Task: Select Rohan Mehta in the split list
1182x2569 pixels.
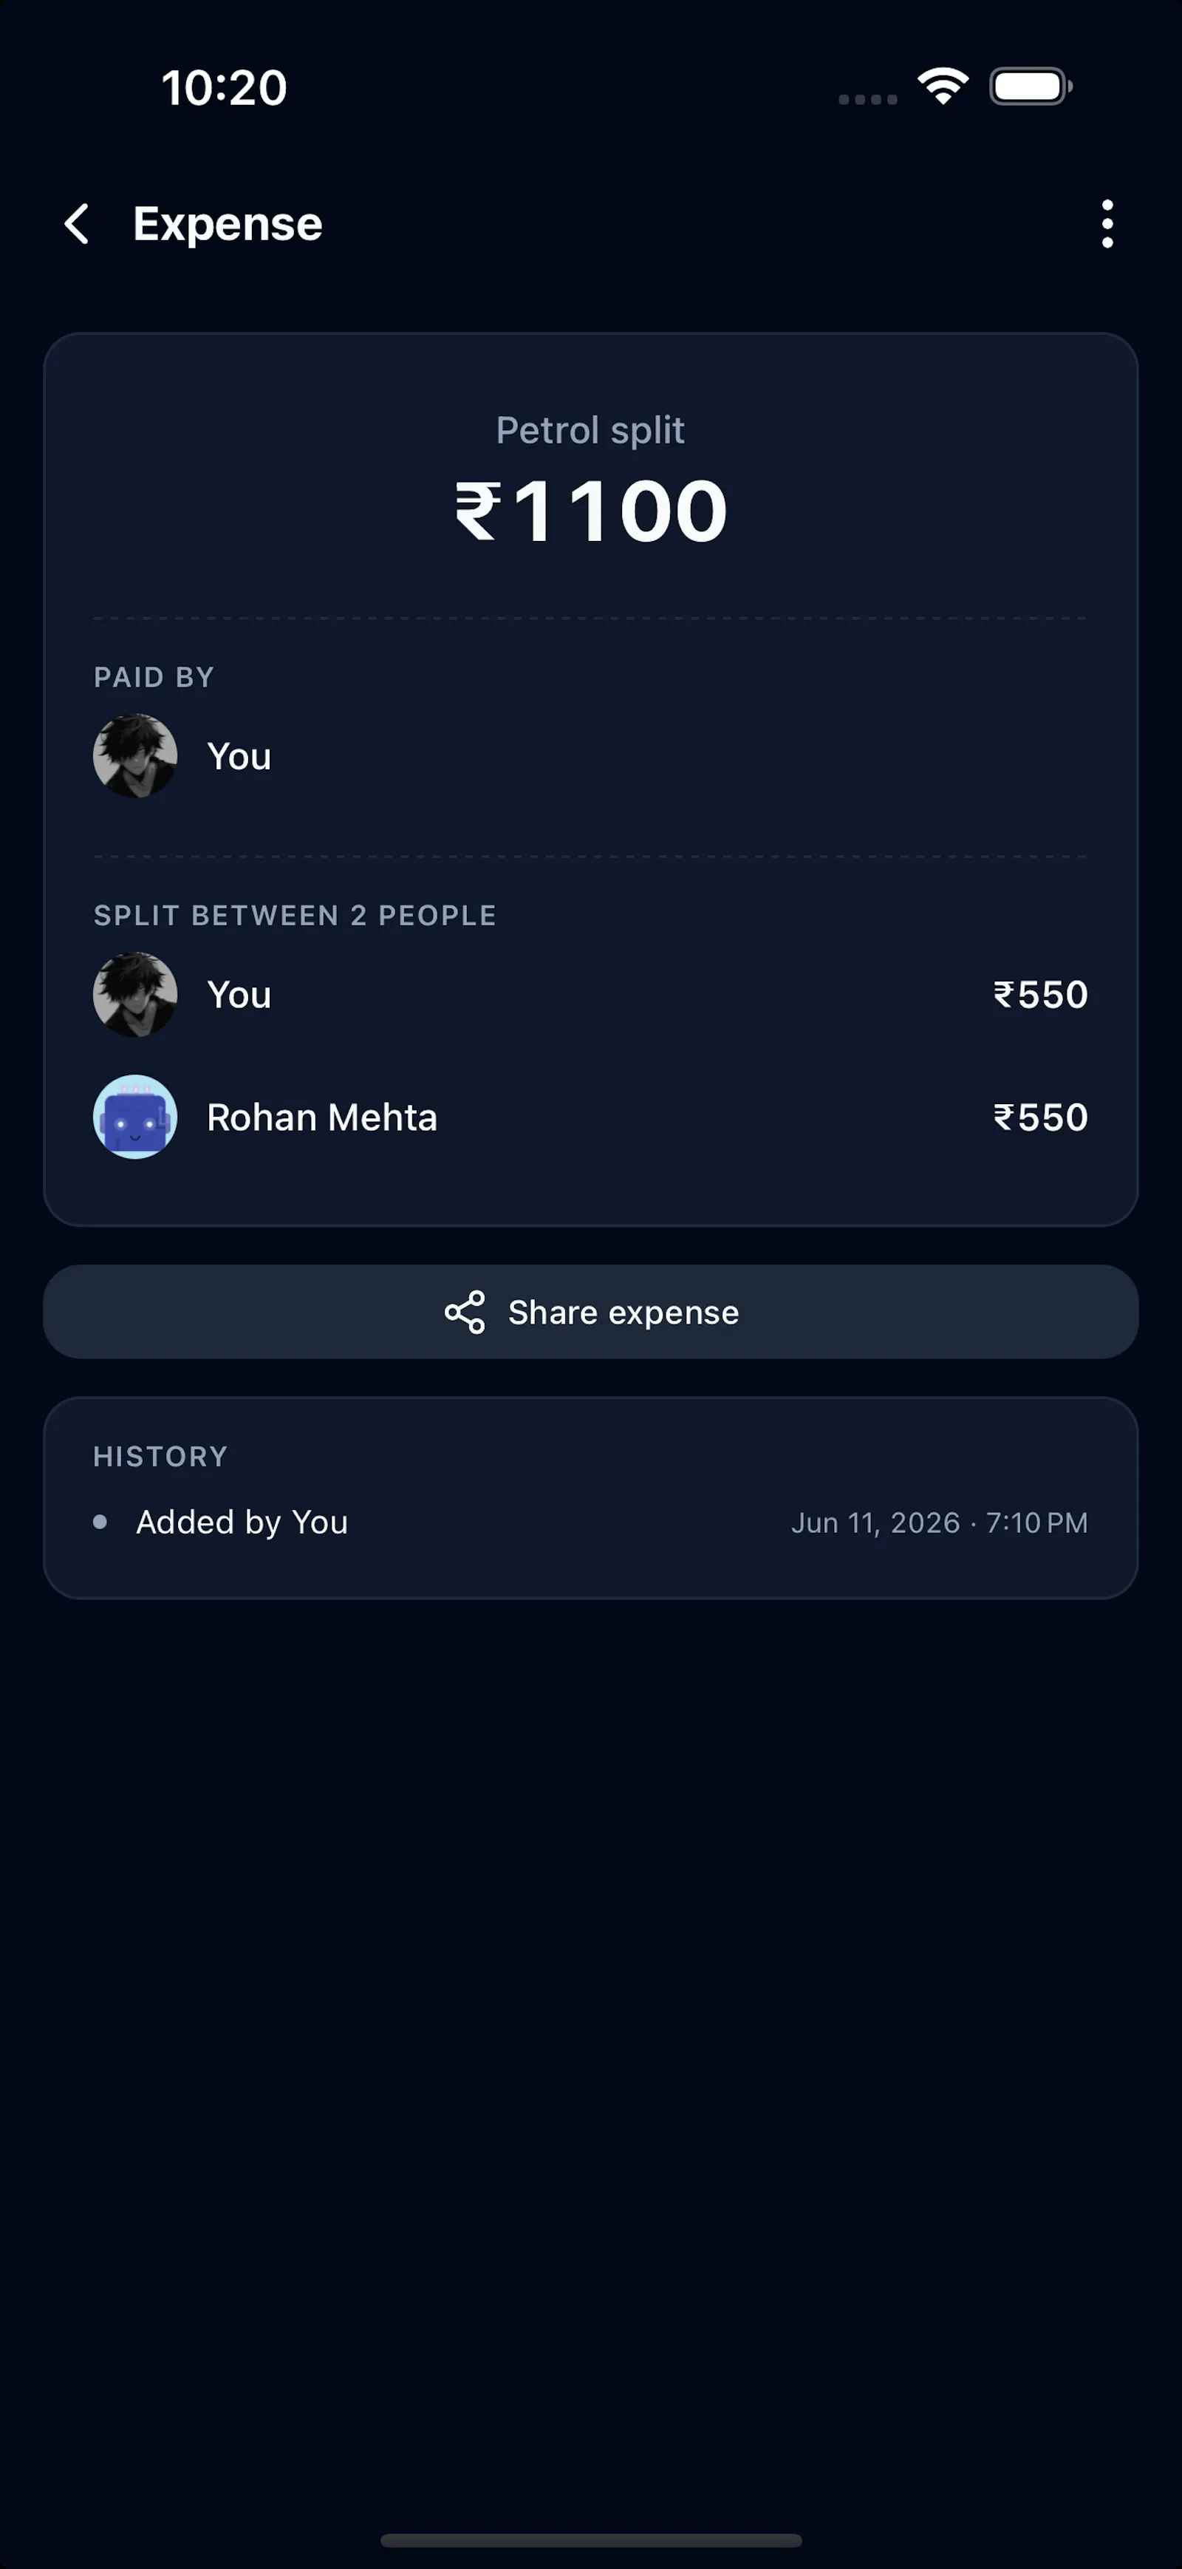Action: point(591,1117)
